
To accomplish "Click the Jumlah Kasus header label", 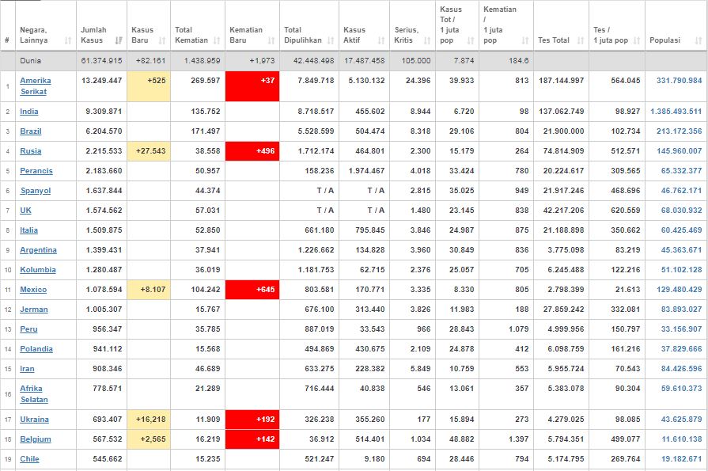I will pos(93,36).
